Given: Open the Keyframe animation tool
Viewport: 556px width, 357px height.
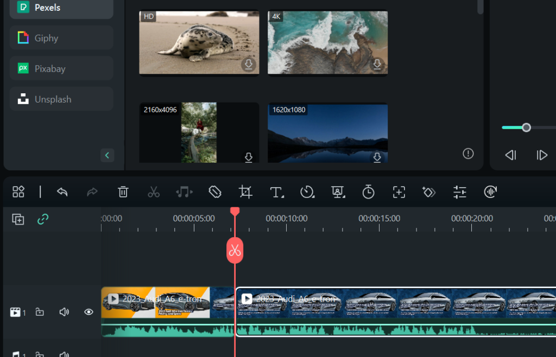Looking at the screenshot, I should click(x=429, y=192).
